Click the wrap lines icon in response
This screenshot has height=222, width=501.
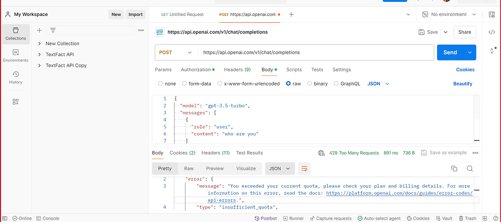point(304,168)
